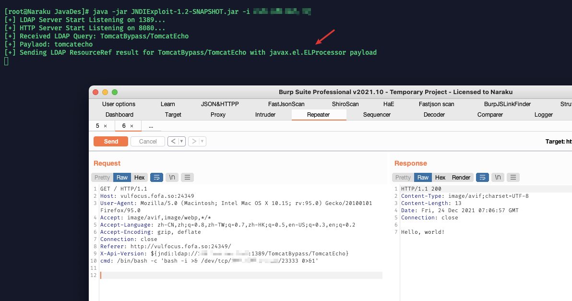Select Render view in Response panel
Image resolution: width=572 pixels, height=301 pixels.
[461, 177]
